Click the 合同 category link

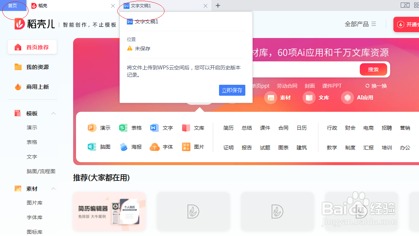tap(283, 128)
